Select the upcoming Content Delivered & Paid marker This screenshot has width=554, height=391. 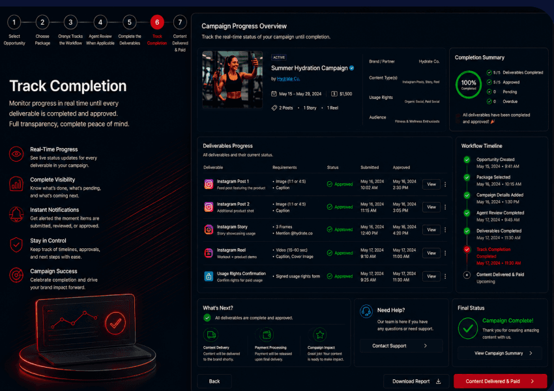coord(467,275)
